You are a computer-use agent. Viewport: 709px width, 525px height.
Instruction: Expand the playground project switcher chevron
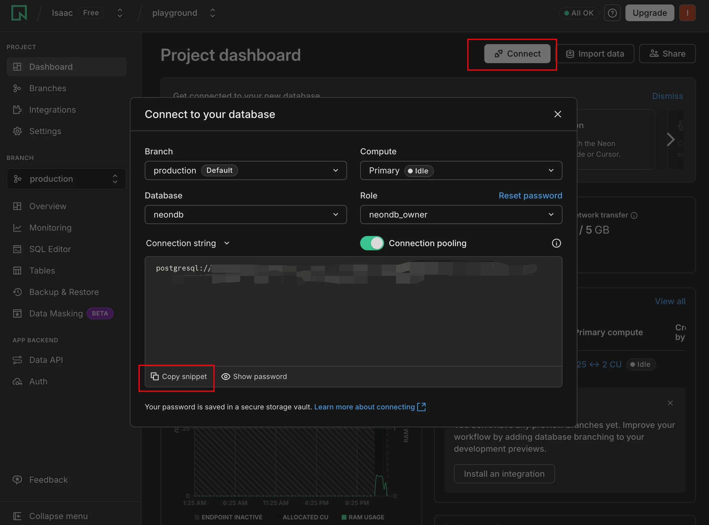coord(212,13)
